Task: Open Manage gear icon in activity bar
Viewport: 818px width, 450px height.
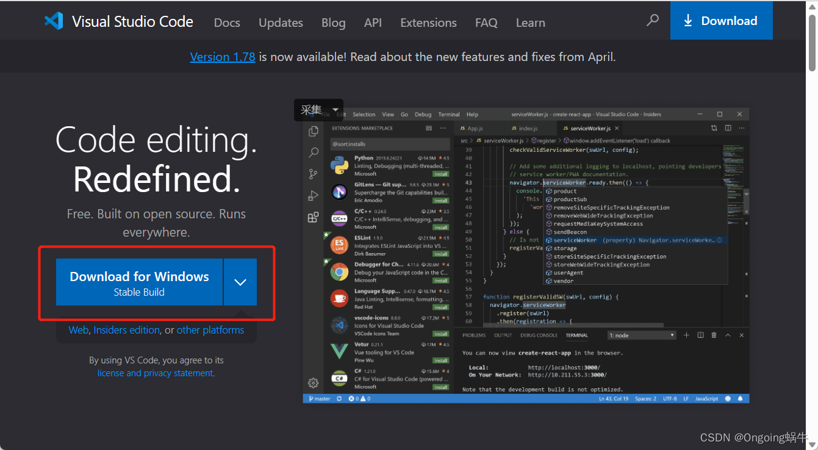Action: pyautogui.click(x=314, y=383)
